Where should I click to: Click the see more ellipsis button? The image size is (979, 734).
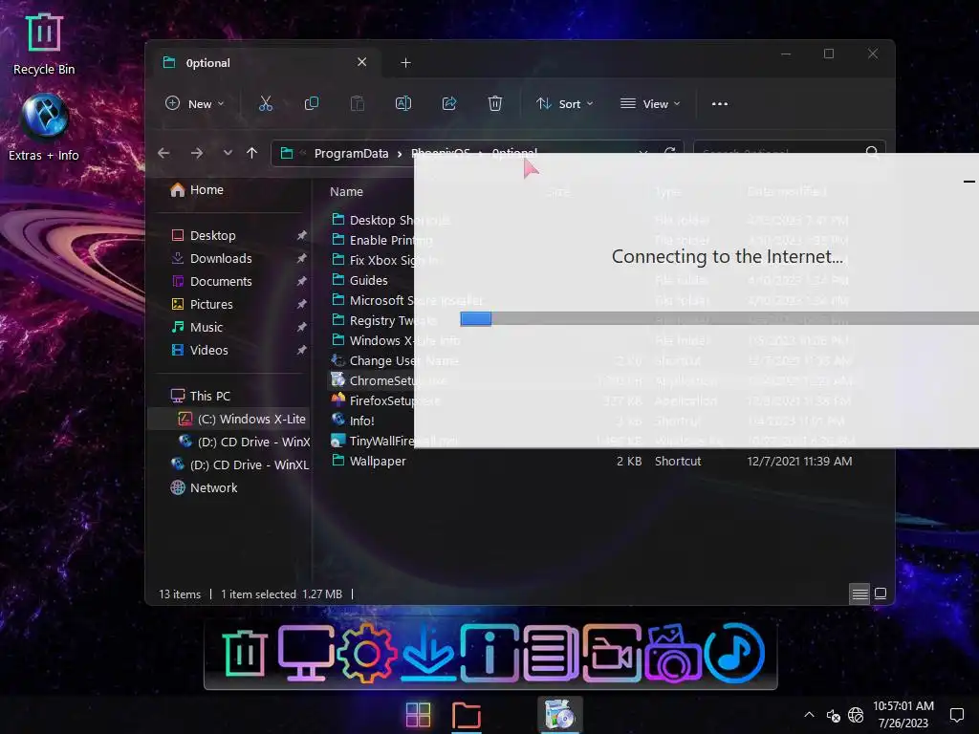pos(720,103)
